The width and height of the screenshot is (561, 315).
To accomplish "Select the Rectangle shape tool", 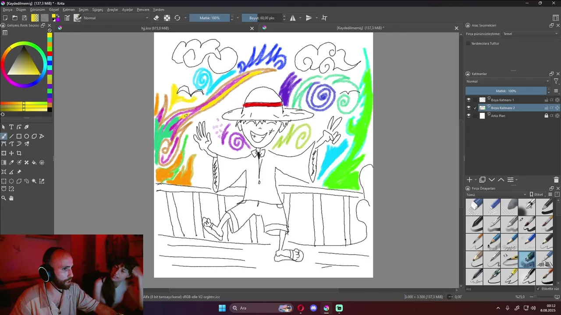I will click(19, 136).
